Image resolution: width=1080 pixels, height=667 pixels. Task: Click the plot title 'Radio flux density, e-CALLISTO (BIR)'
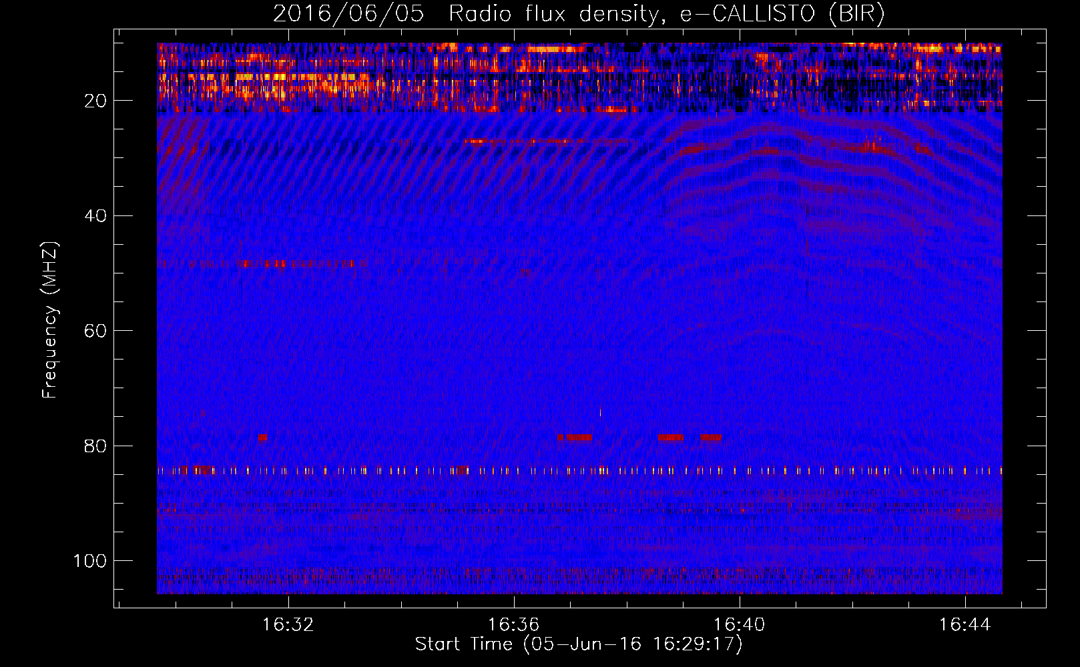(666, 14)
